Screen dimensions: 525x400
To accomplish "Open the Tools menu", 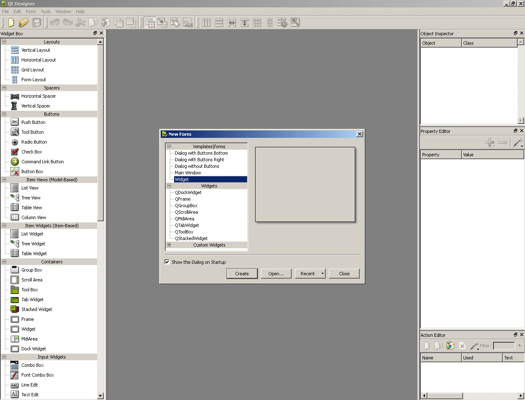I will point(46,11).
